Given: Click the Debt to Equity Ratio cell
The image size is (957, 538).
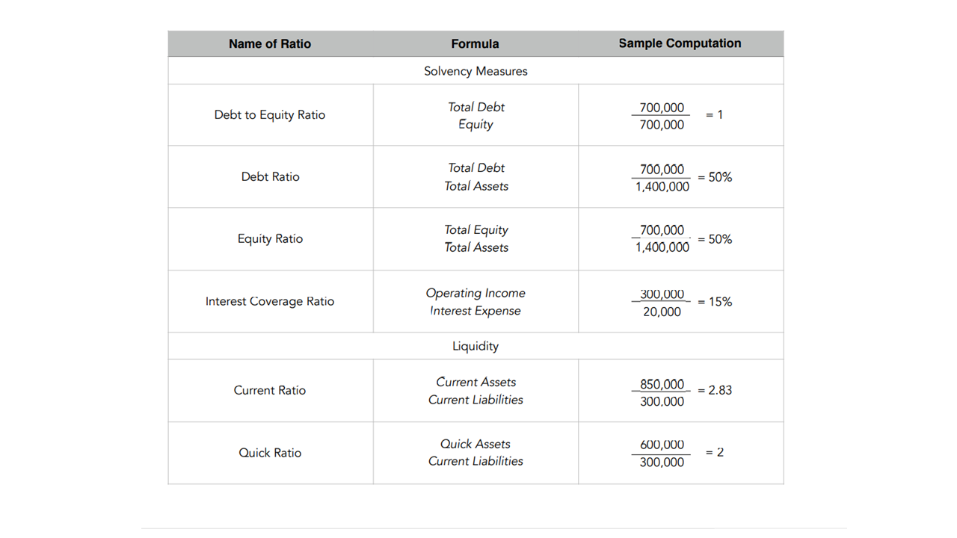Looking at the screenshot, I should 270,115.
